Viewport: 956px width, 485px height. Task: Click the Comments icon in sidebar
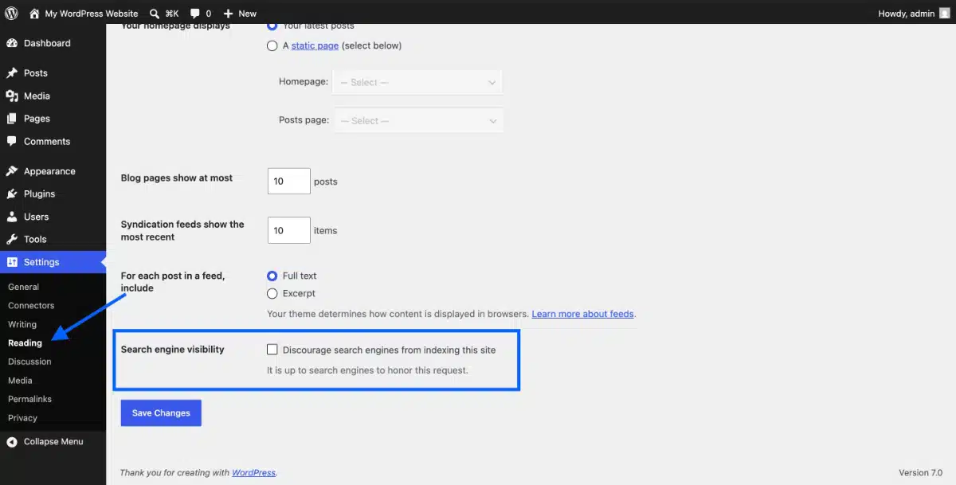click(x=12, y=141)
